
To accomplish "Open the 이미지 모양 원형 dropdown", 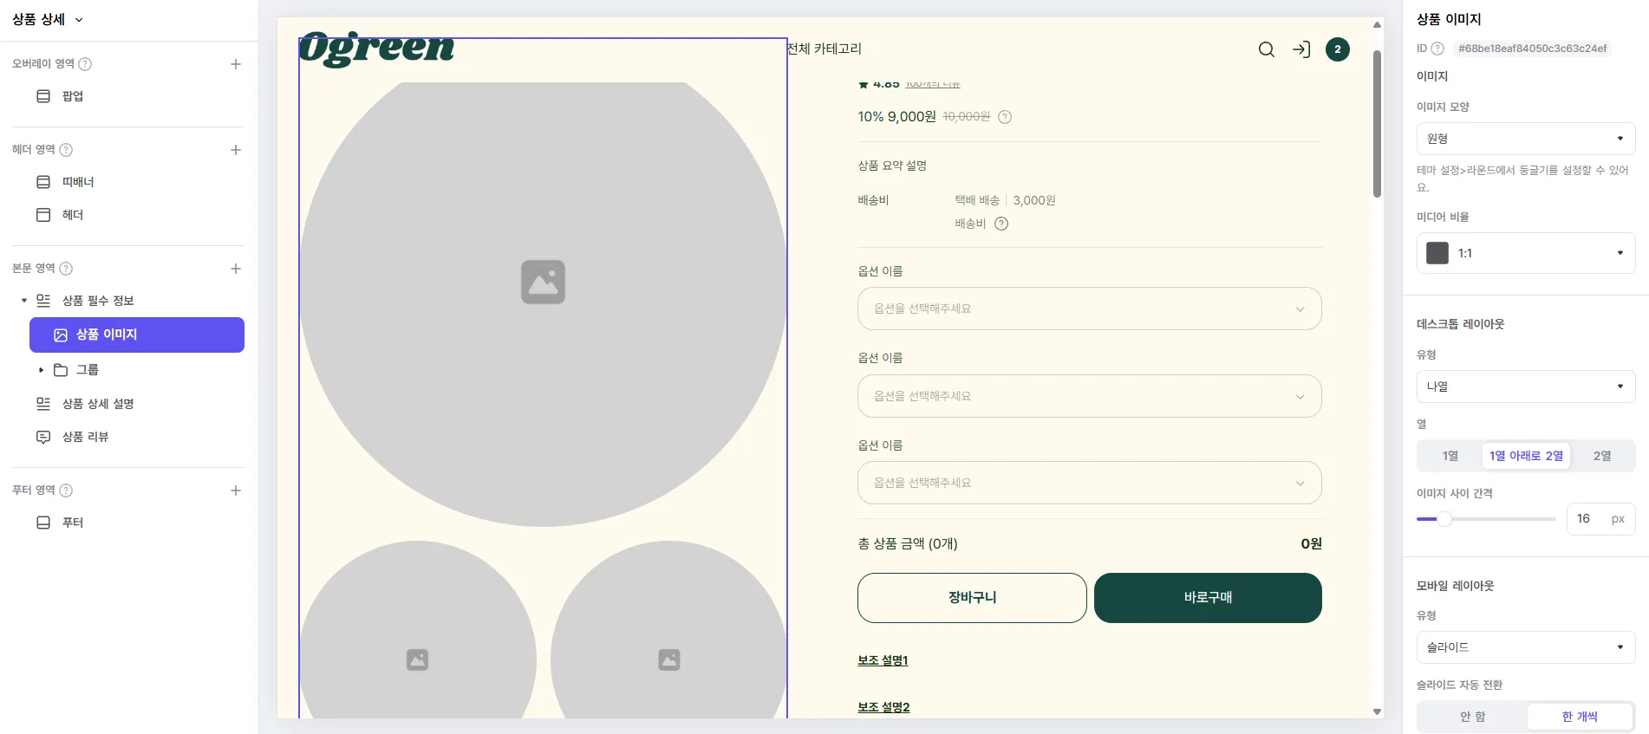I will [1526, 139].
